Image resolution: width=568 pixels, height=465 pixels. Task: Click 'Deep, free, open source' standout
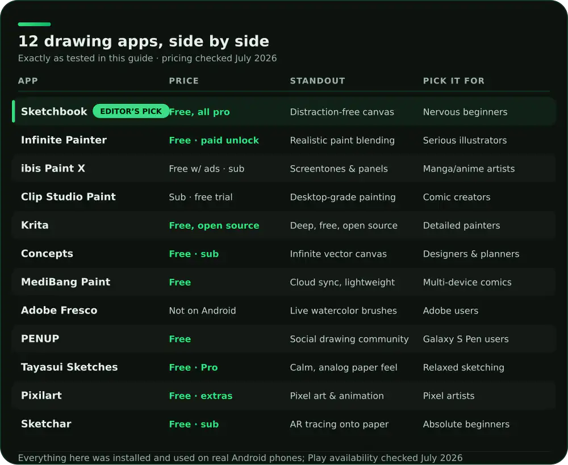point(344,225)
